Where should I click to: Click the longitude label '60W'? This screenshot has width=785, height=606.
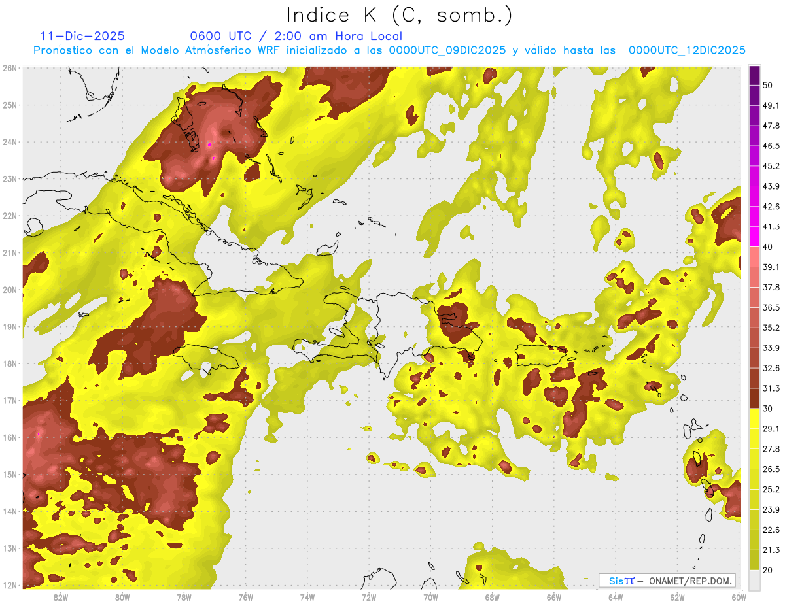(x=739, y=598)
